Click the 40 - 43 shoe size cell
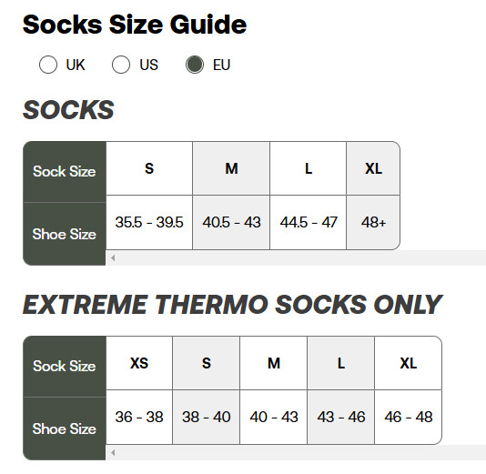This screenshot has width=486, height=474. 274,417
